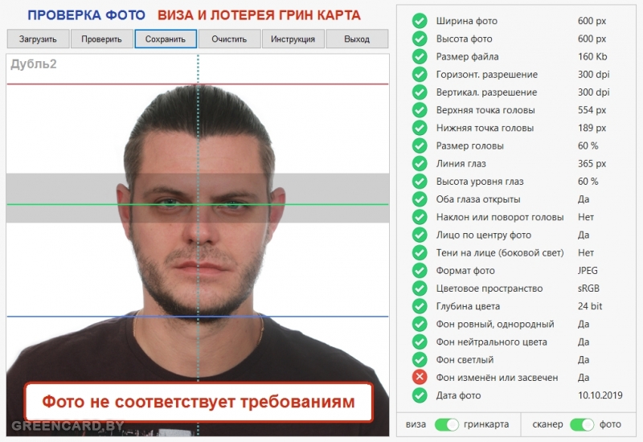This screenshot has height=442, width=643.
Task: Open the Инструкция button
Action: point(293,39)
